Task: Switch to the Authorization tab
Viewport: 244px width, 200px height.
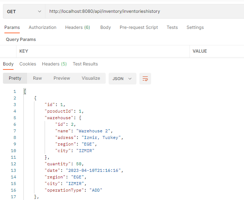Action: (x=42, y=27)
